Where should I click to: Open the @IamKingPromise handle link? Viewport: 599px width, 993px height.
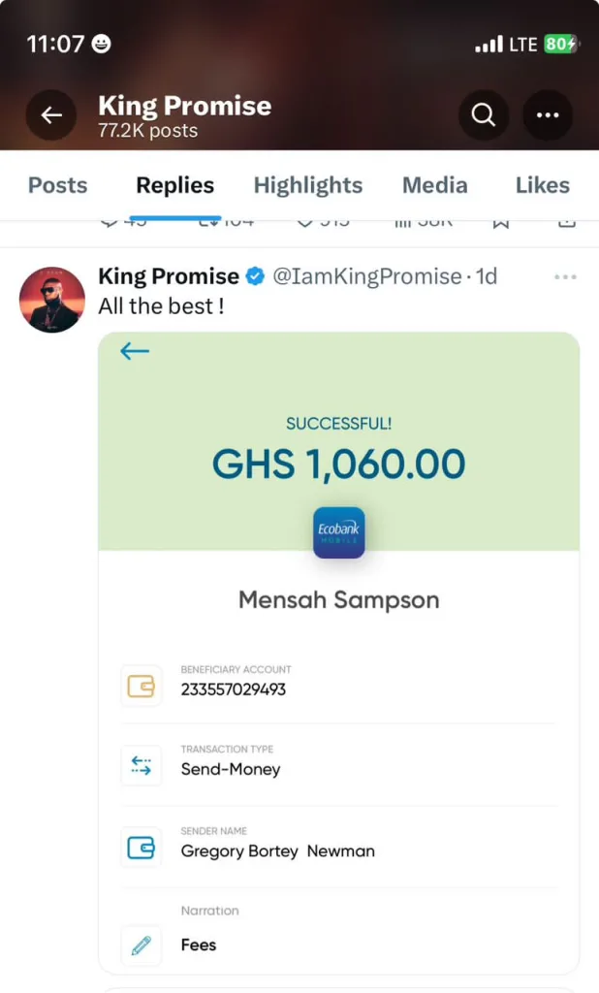click(366, 277)
